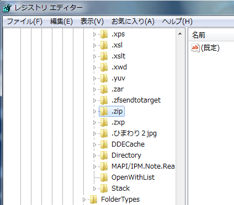Viewport: 234px width, 205px height.
Task: Click the Directory folder icon
Action: (104, 155)
